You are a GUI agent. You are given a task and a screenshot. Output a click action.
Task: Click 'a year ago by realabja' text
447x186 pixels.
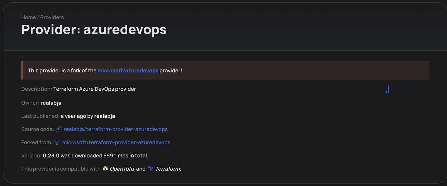(x=88, y=116)
